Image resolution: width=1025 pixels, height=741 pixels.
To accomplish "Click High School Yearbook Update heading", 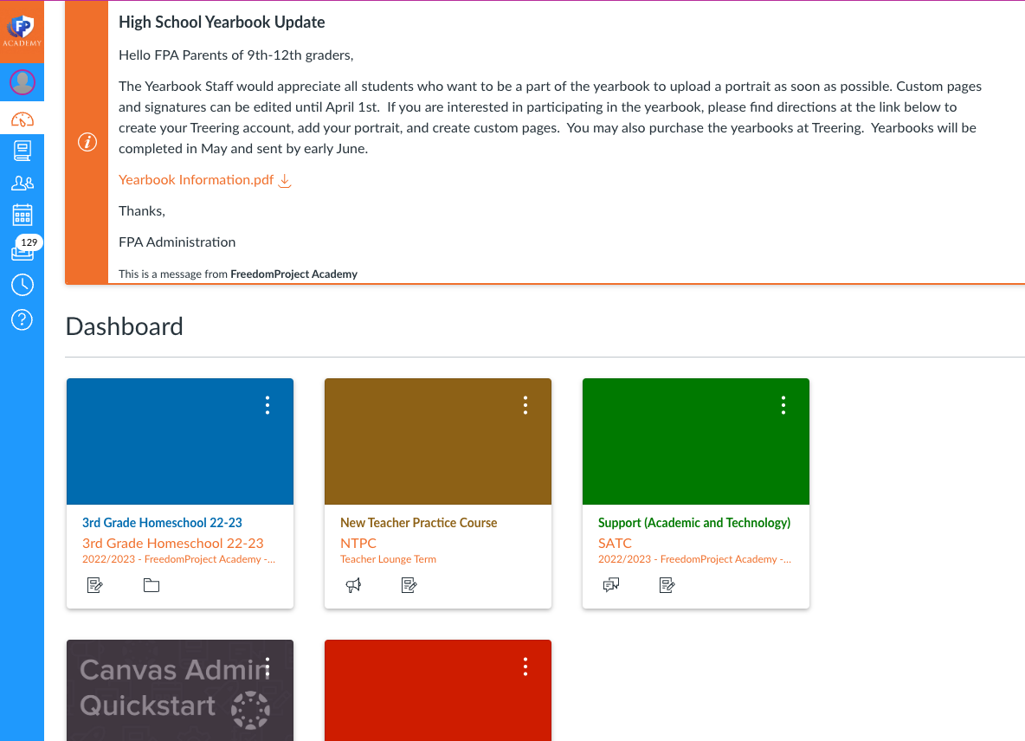I will click(x=222, y=23).
